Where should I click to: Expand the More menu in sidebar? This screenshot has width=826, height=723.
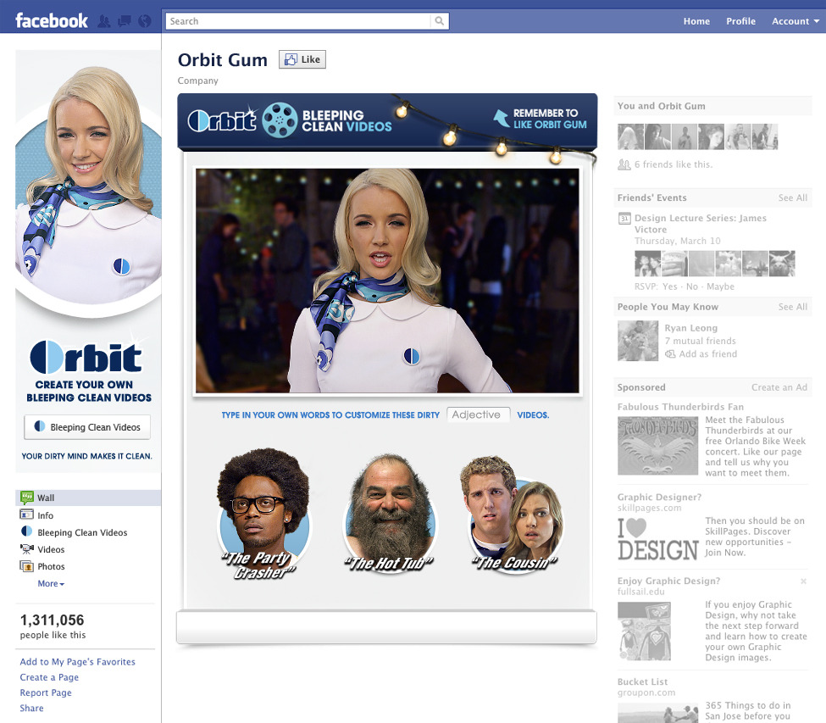point(51,583)
